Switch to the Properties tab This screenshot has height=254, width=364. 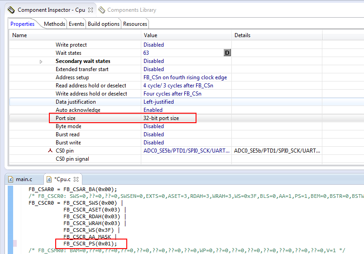pos(22,24)
